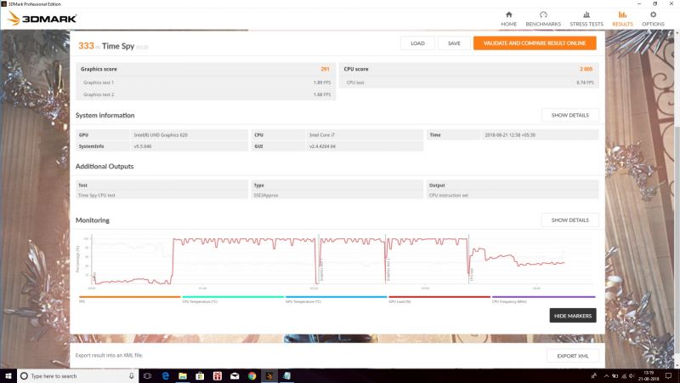The height and width of the screenshot is (383, 680).
Task: Click the Time Spy CPU test row
Action: coord(161,196)
